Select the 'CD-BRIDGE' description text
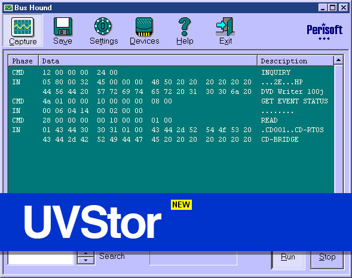 [x=280, y=139]
